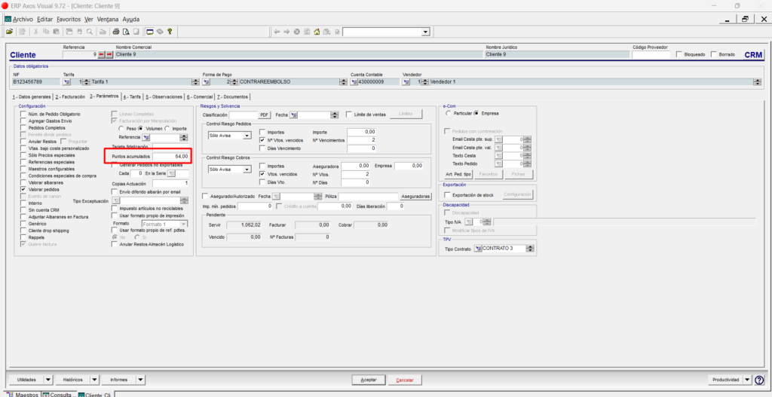The height and width of the screenshot is (397, 772).
Task: Click the back arrow navigation icon
Action: tap(277, 32)
